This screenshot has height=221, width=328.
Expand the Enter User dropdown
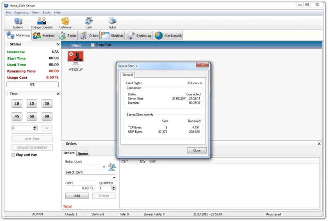pos(104,167)
